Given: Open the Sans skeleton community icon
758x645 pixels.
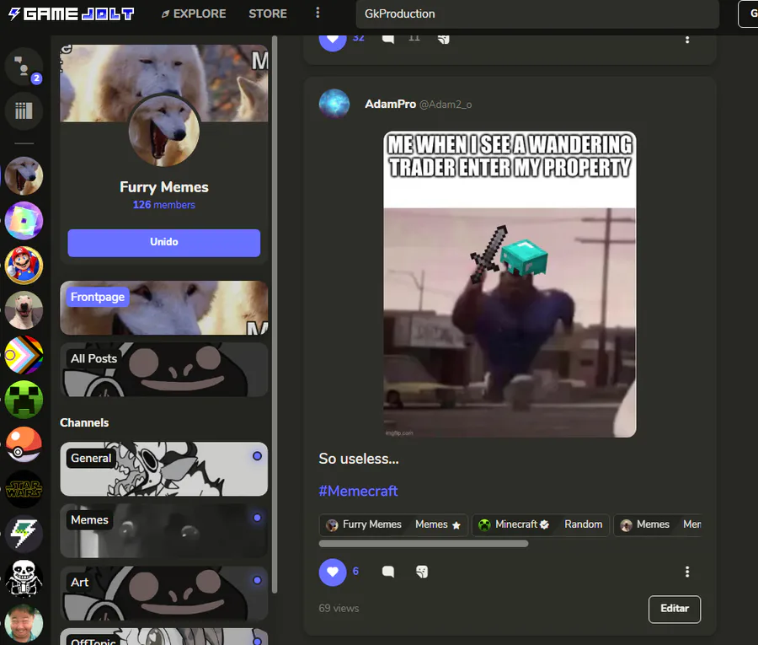Looking at the screenshot, I should click(24, 578).
